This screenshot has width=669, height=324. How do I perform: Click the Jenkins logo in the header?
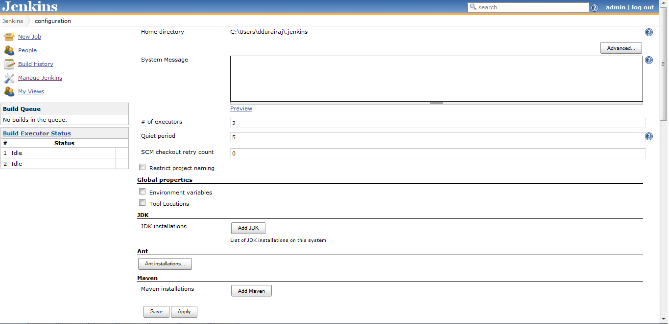[x=30, y=7]
